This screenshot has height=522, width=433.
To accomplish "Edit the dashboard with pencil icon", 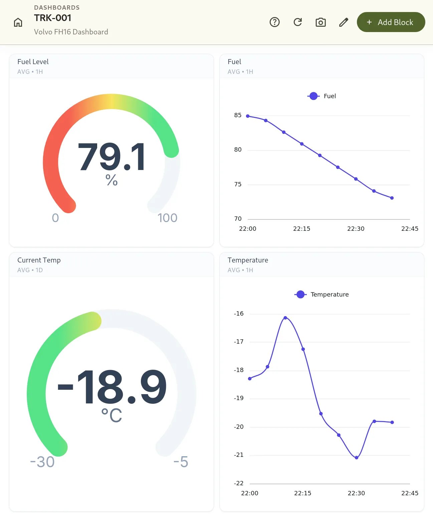I will pos(344,22).
